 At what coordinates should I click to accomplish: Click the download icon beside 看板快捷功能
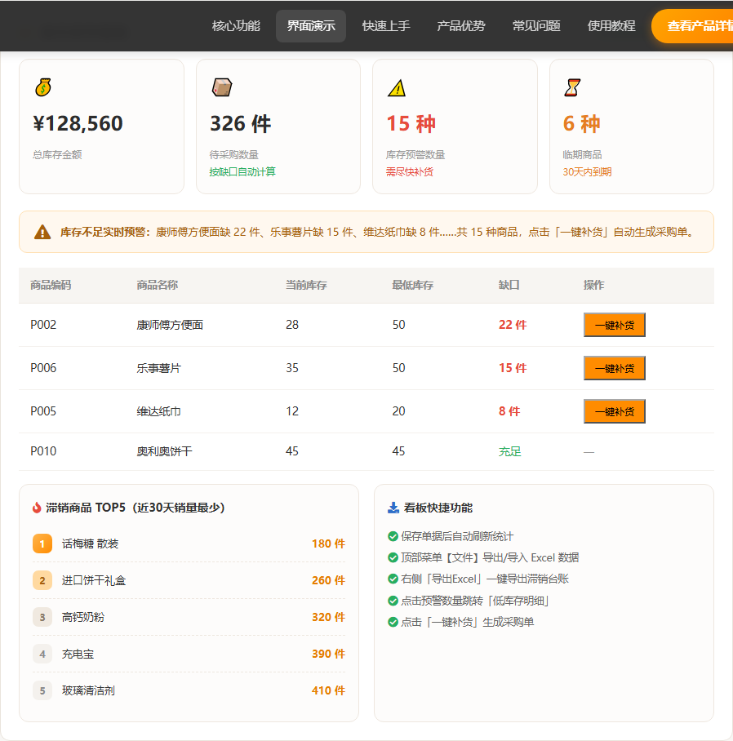[x=393, y=508]
